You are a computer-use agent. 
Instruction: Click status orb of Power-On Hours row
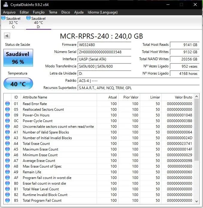pyautogui.click(x=7, y=115)
